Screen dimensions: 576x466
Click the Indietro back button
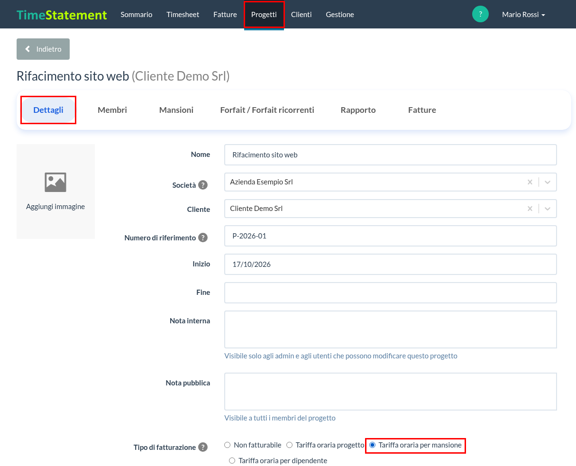[43, 49]
